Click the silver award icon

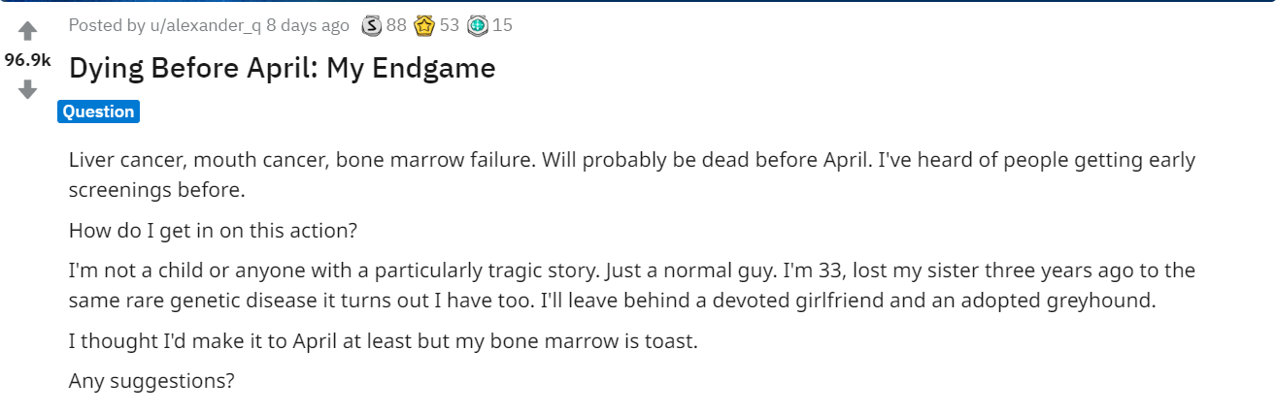(372, 26)
